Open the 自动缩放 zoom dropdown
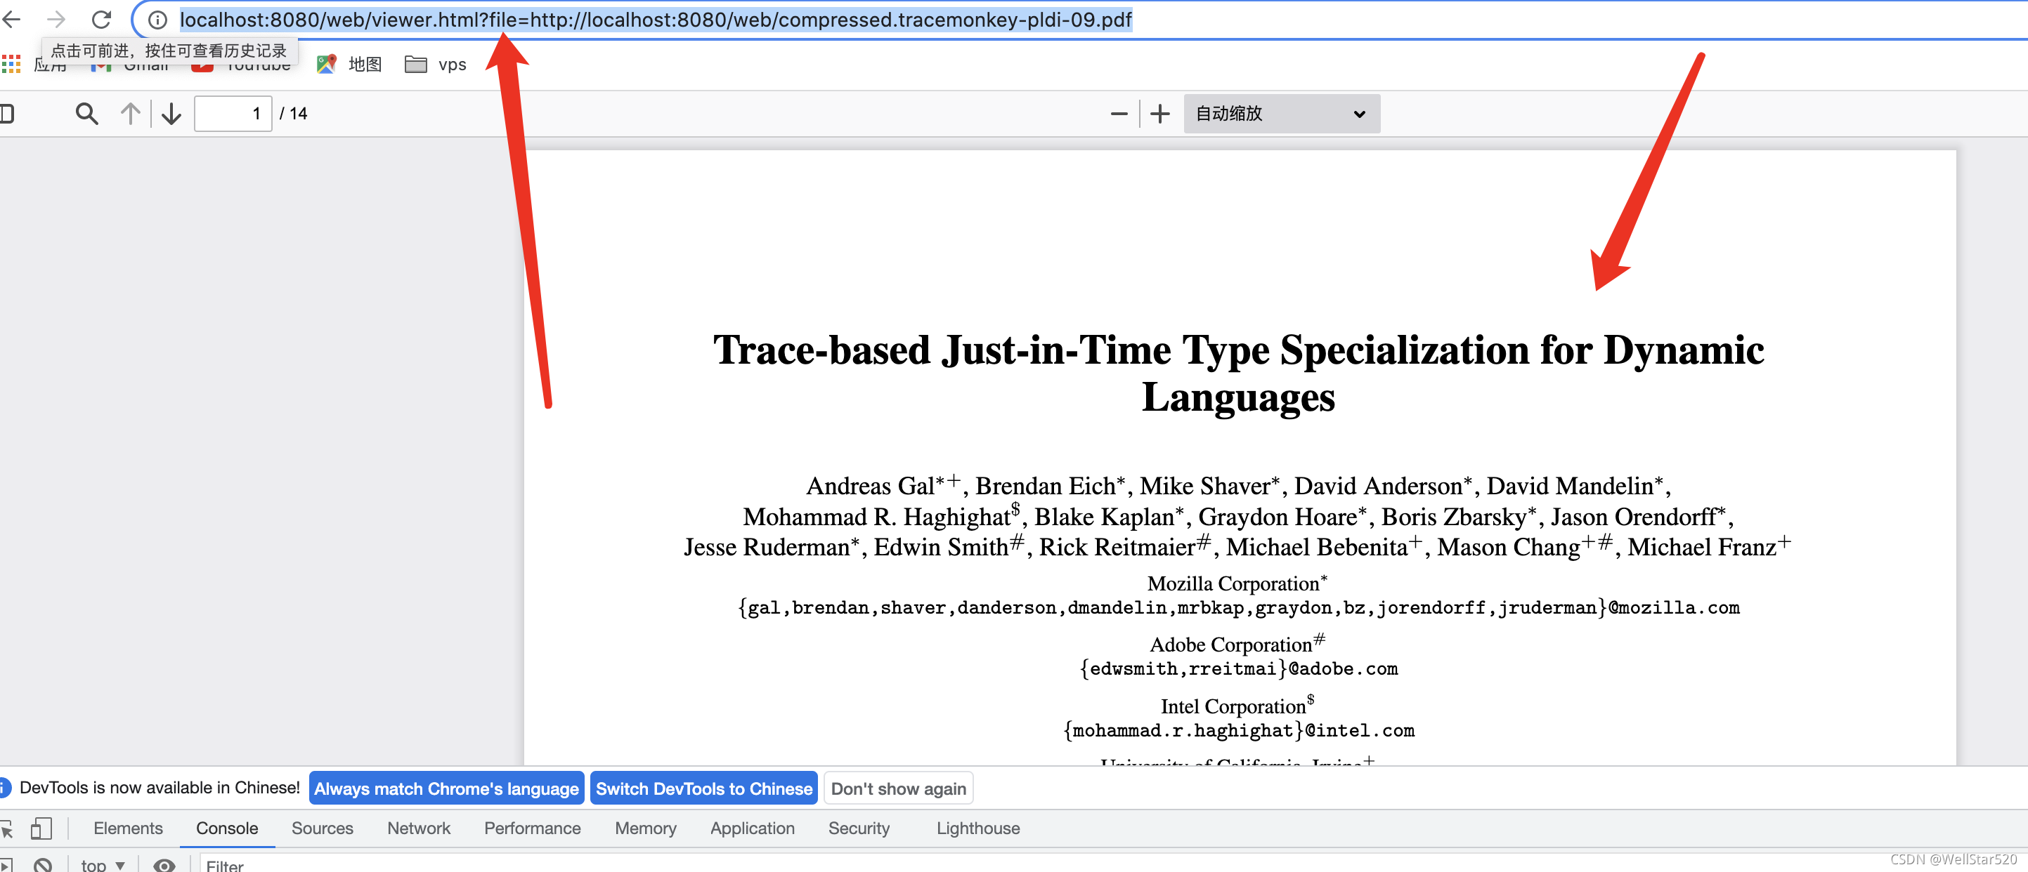 click(1281, 114)
